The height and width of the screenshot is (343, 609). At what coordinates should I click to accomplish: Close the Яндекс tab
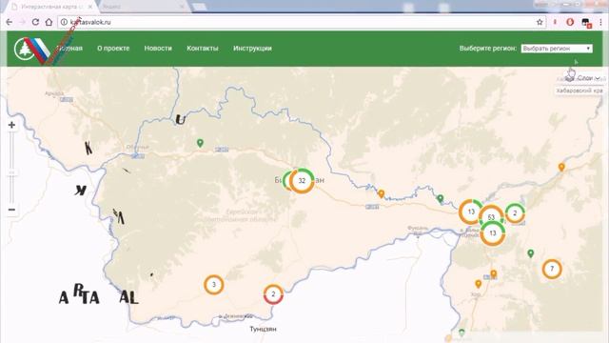(182, 7)
